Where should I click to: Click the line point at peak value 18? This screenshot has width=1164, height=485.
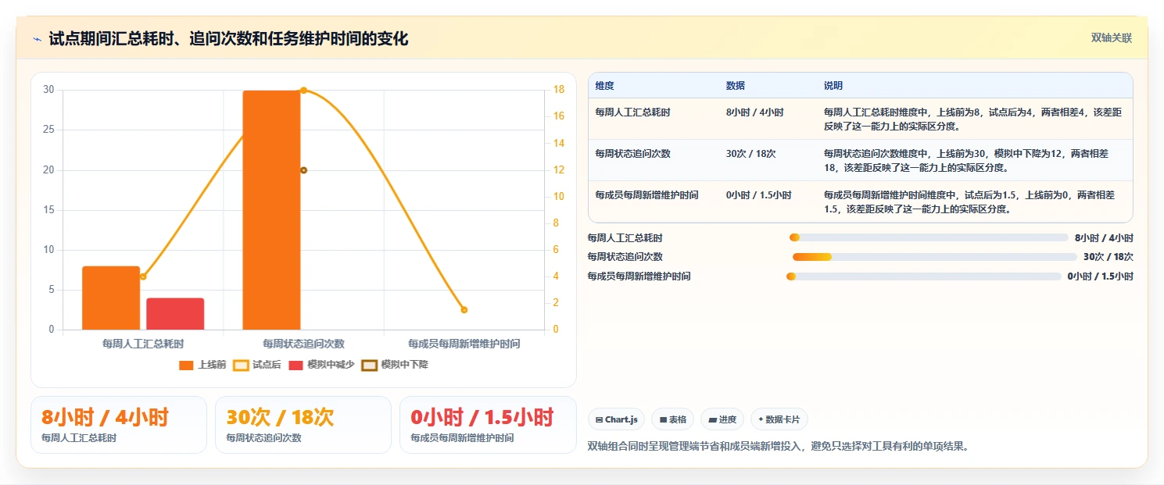tap(303, 91)
